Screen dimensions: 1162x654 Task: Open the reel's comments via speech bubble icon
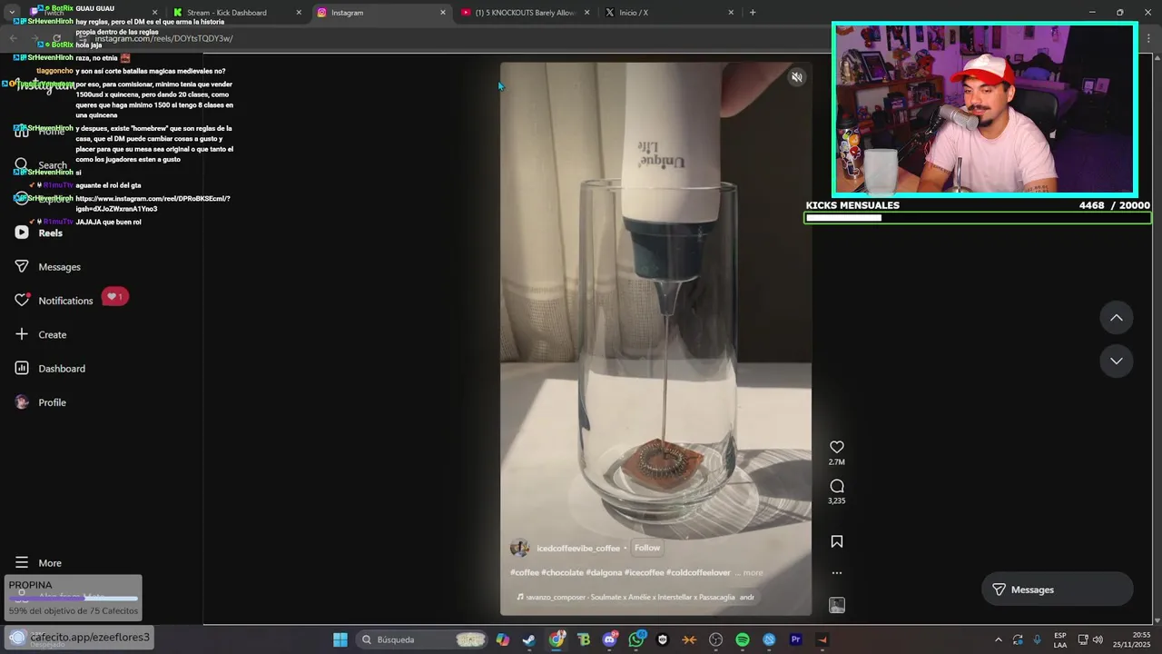click(x=837, y=486)
